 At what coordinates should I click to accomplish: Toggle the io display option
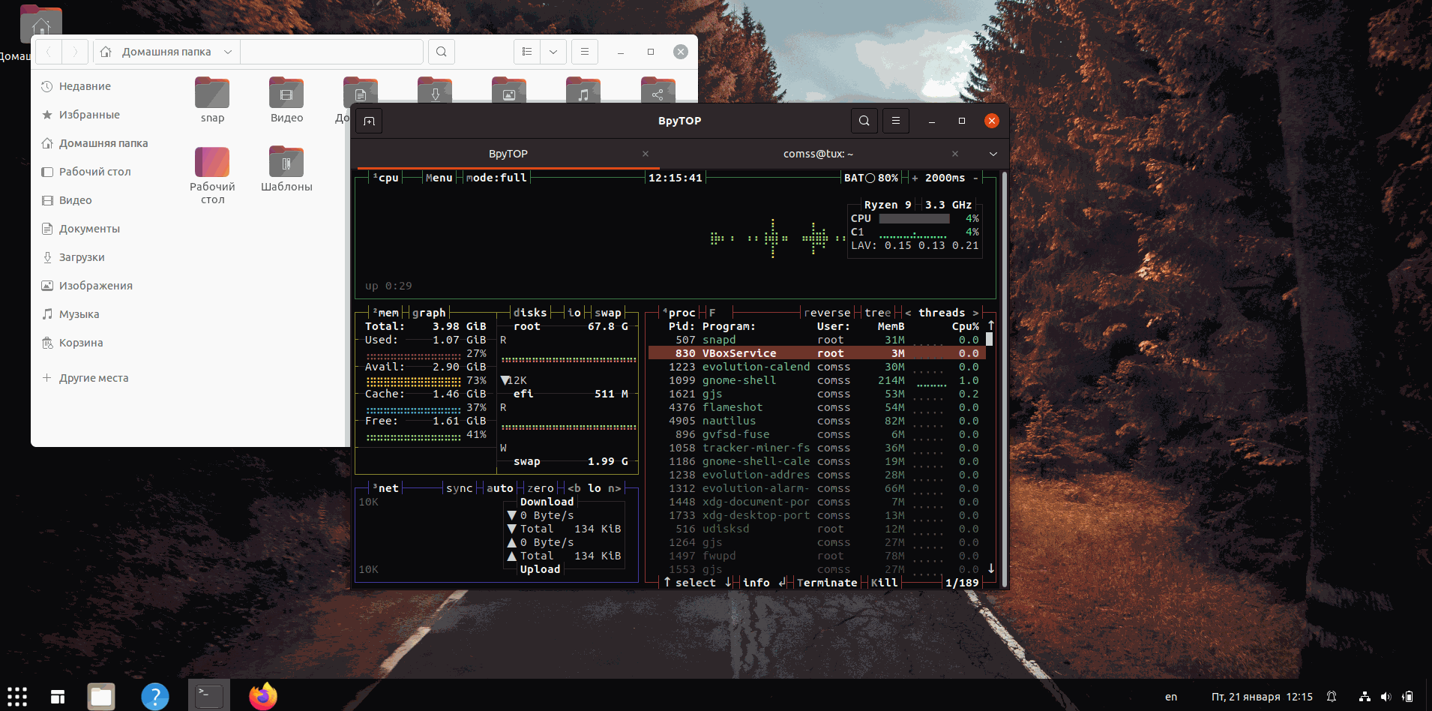[574, 313]
